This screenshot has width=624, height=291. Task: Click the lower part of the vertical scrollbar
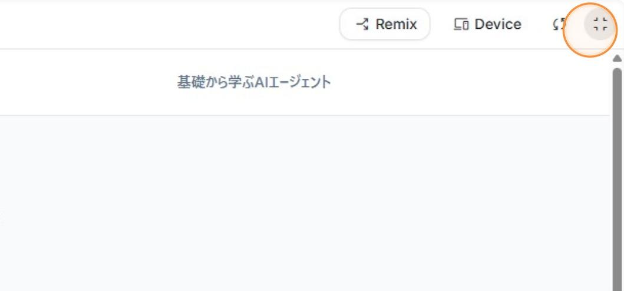point(617,265)
